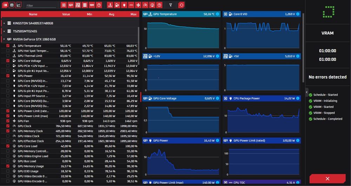The height and width of the screenshot is (186, 351).
Task: Uncheck the GPU Memory Usage checkbox
Action: tap(8, 166)
